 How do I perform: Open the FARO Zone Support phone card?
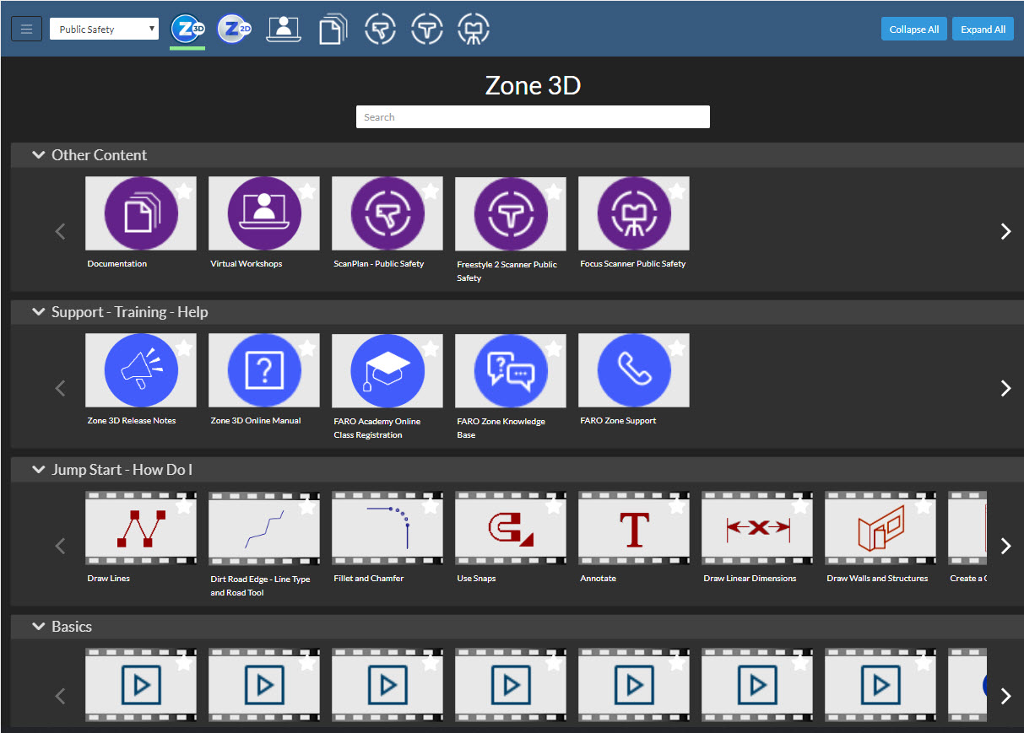634,370
